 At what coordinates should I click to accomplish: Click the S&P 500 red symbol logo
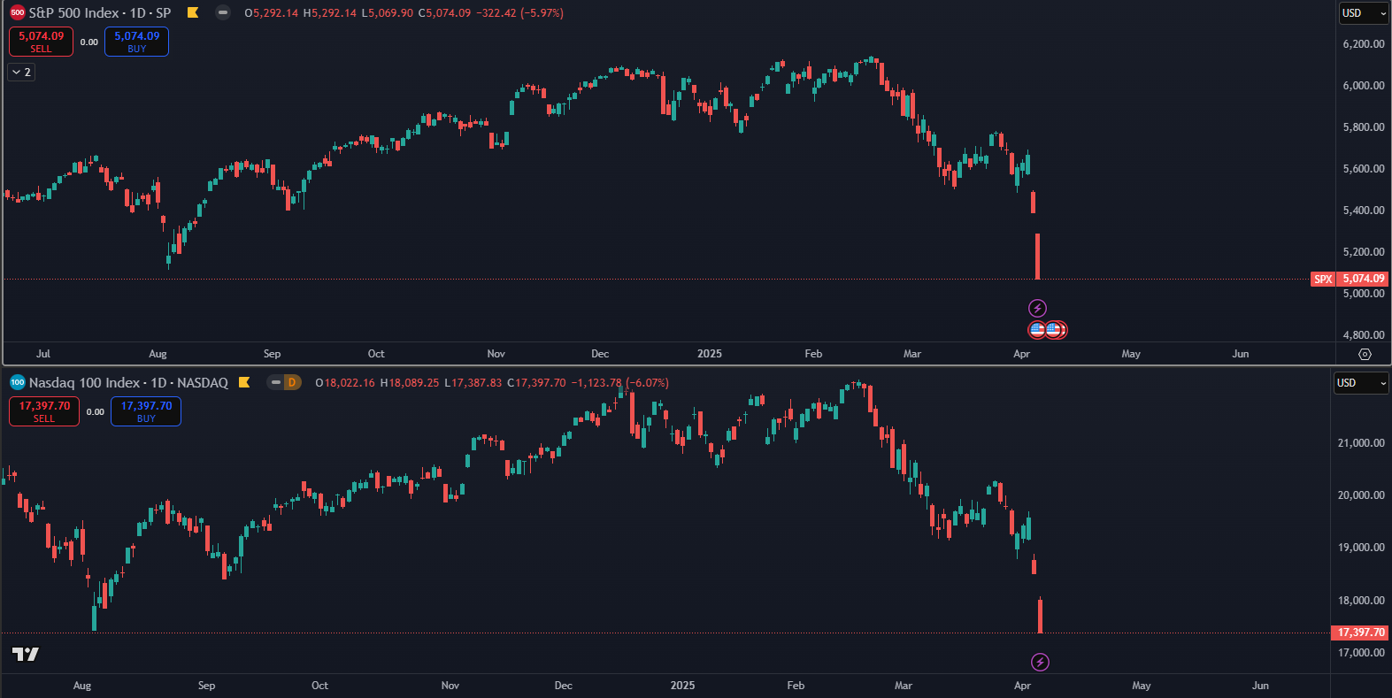tap(17, 13)
